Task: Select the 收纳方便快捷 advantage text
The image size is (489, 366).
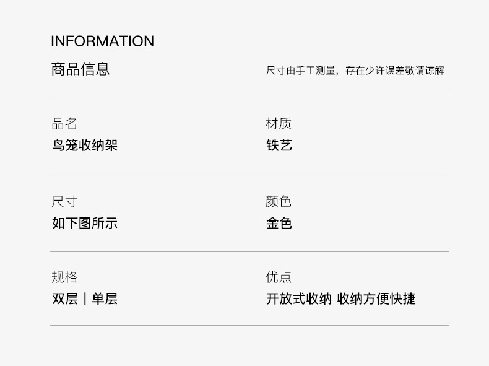Action: point(376,299)
